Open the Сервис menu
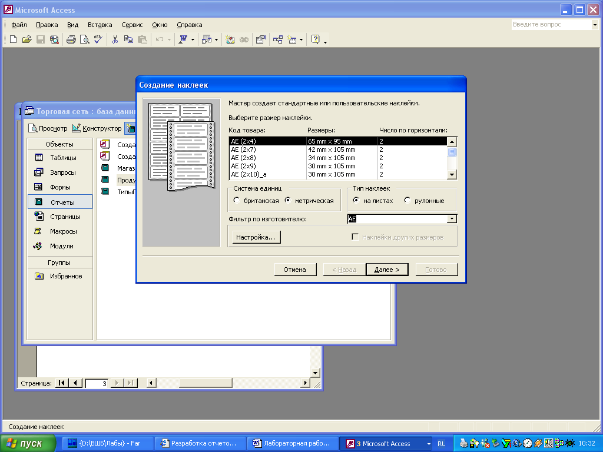Viewport: 603px width, 452px height. click(x=132, y=25)
